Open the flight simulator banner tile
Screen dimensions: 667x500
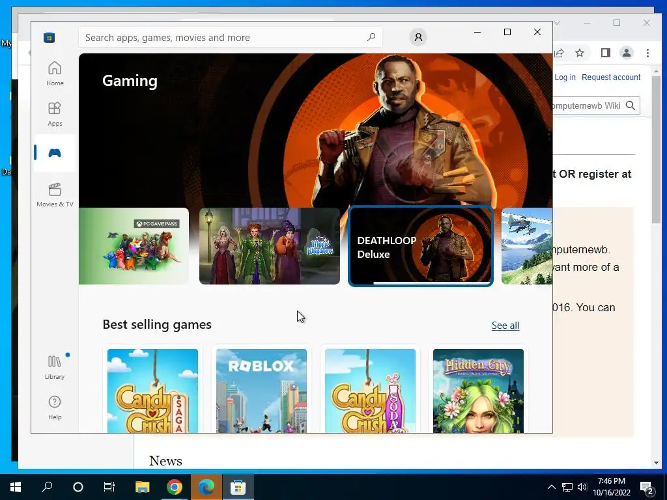[527, 246]
